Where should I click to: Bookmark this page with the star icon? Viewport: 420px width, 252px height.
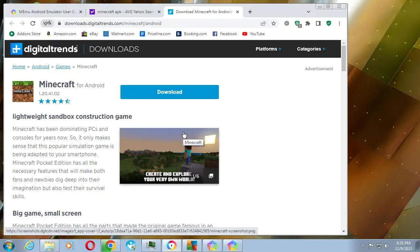274,23
